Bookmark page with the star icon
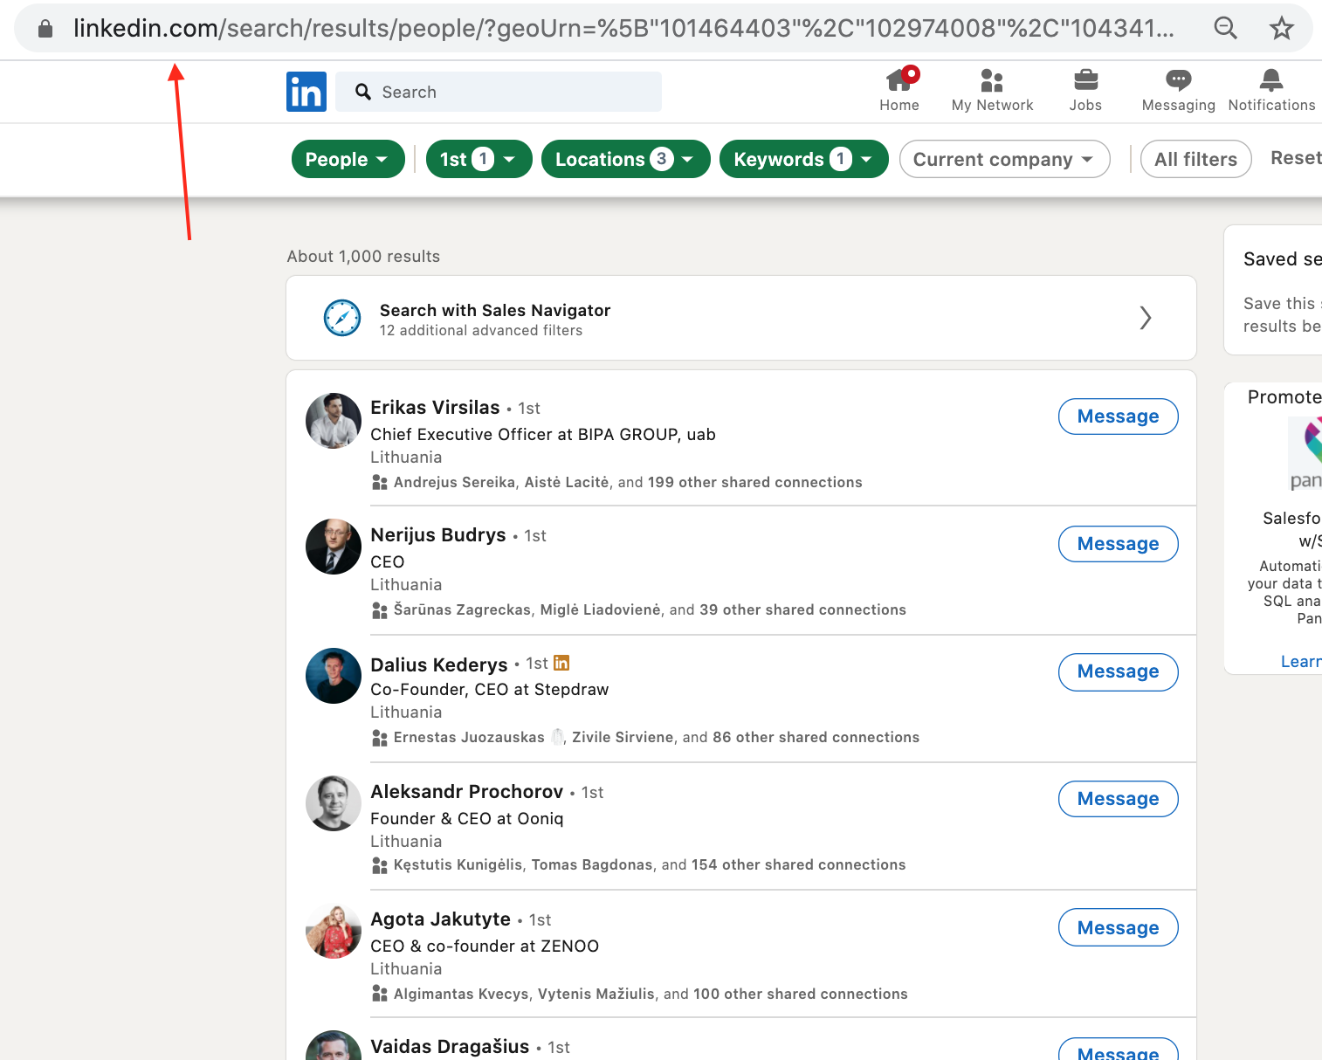 (1281, 28)
